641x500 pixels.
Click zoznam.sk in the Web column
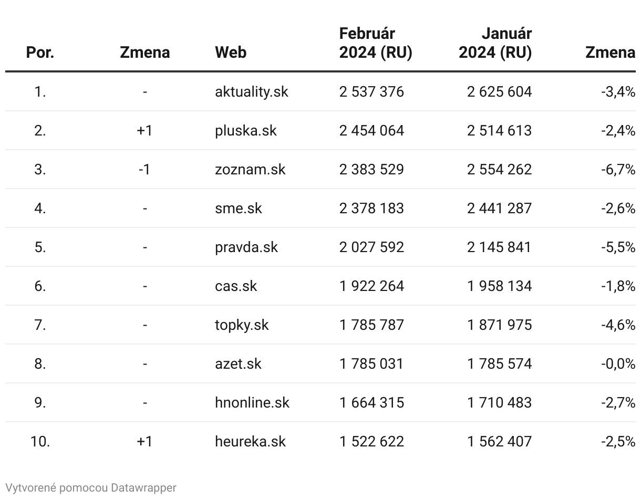tap(250, 169)
